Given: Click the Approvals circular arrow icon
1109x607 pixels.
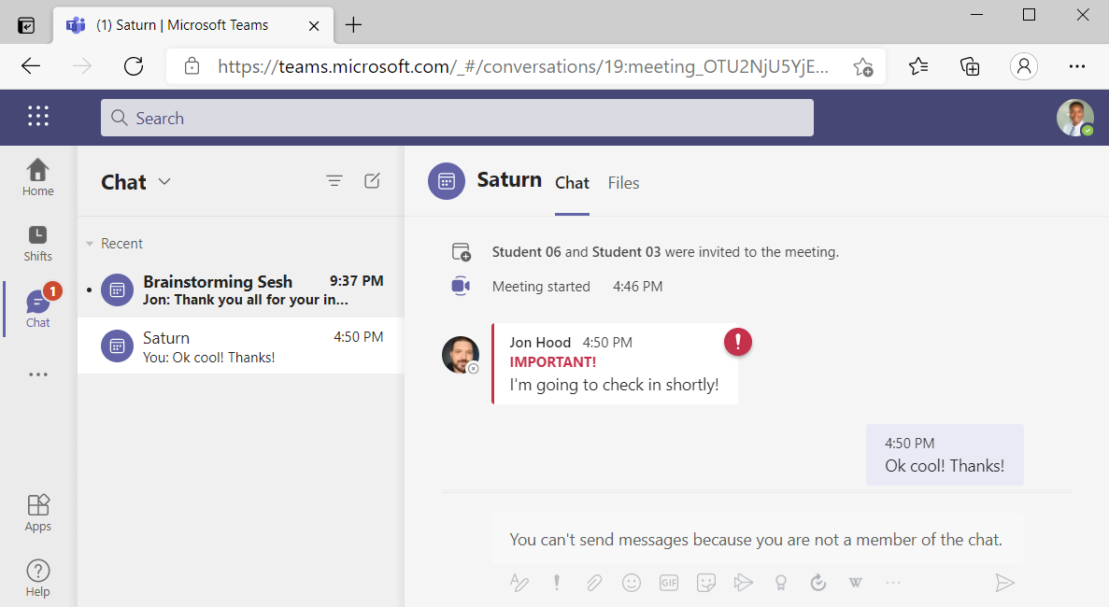Looking at the screenshot, I should [818, 583].
